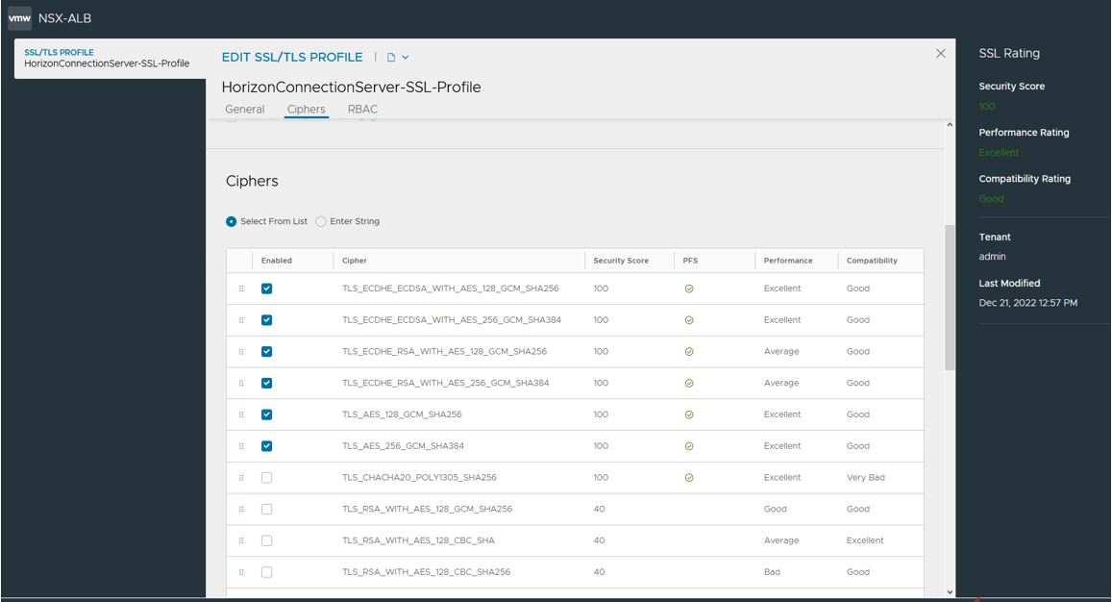Switch to the Ciphers tab
The image size is (1112, 602).
pos(307,110)
